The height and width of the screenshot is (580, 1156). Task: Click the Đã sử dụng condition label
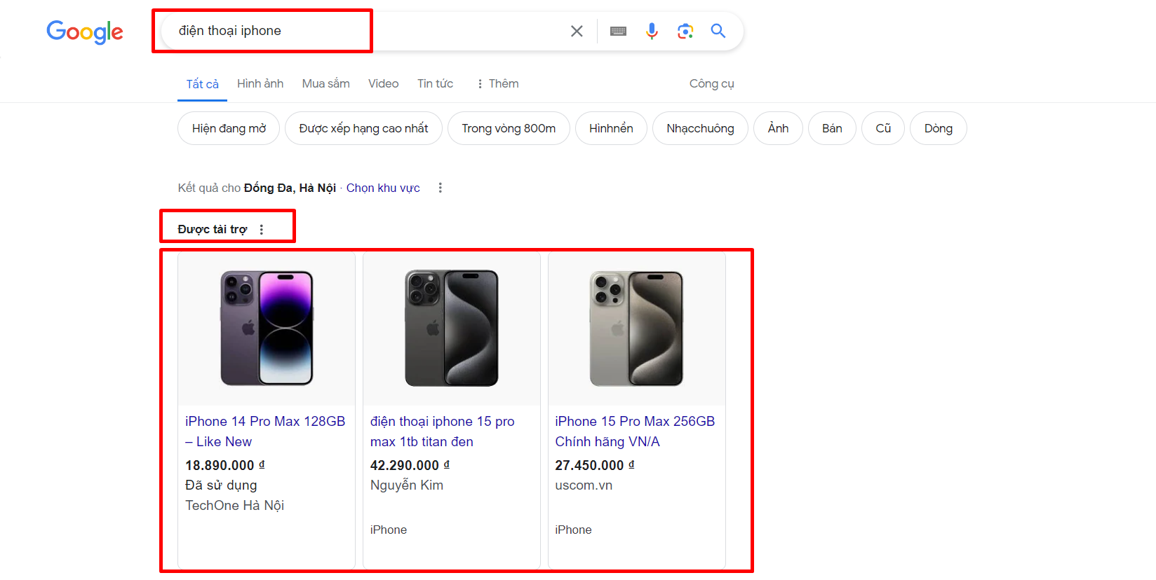[x=221, y=485]
